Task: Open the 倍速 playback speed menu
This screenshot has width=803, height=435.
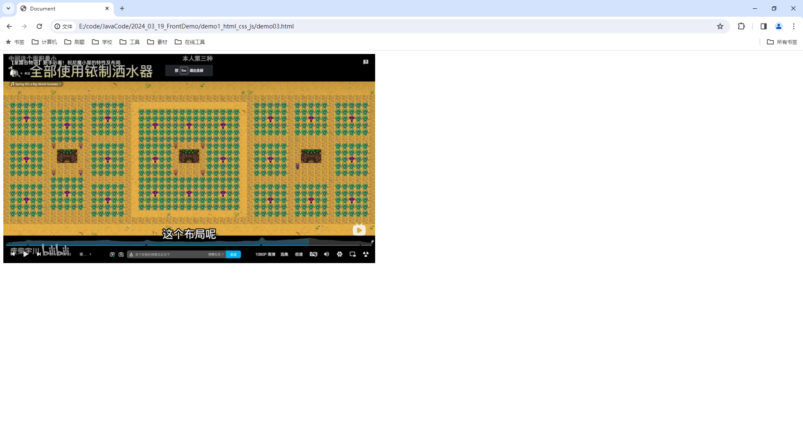Action: point(299,254)
